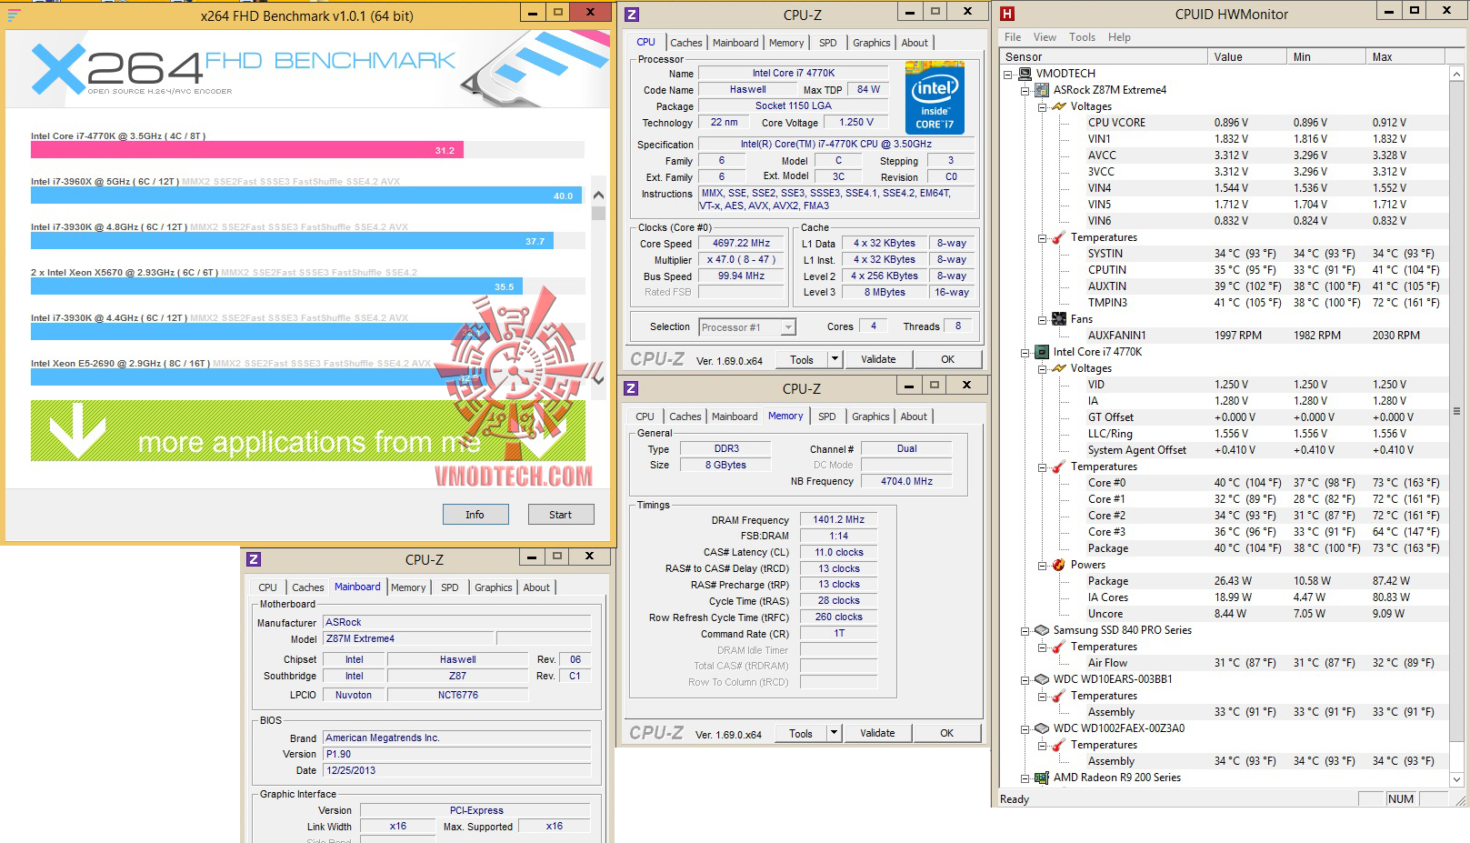
Task: Open Graphics tab in the CPU-Z Mainboard window
Action: (494, 587)
